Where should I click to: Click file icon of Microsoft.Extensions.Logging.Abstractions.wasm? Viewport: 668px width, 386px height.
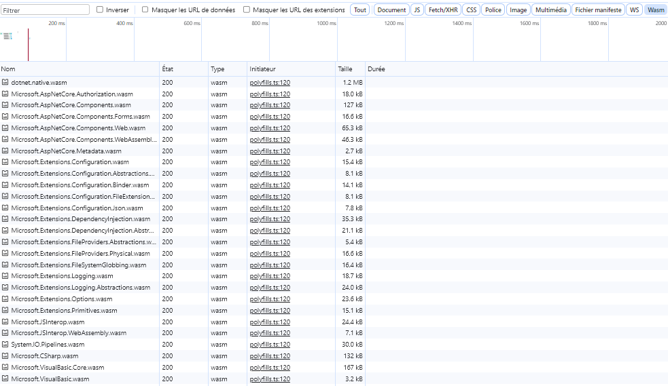5,287
